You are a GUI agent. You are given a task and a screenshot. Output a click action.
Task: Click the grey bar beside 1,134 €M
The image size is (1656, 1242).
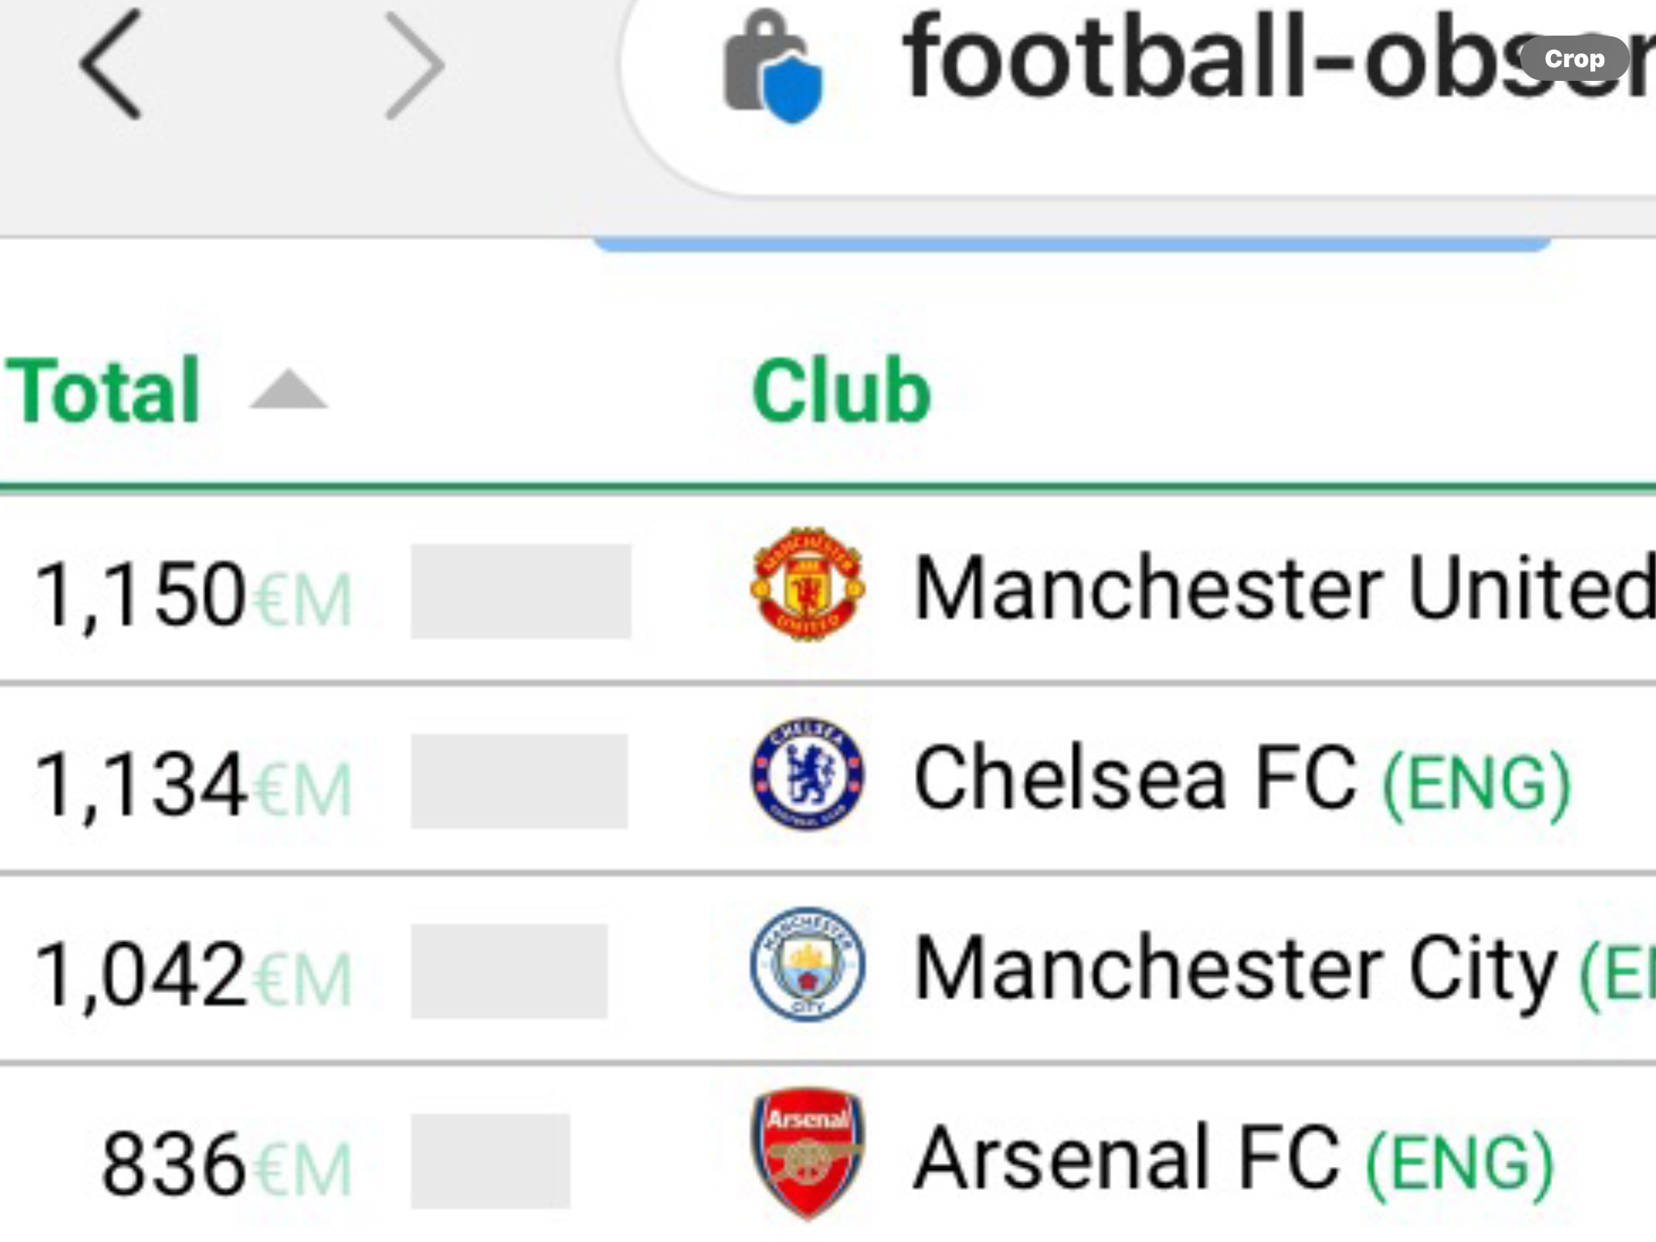pyautogui.click(x=519, y=781)
